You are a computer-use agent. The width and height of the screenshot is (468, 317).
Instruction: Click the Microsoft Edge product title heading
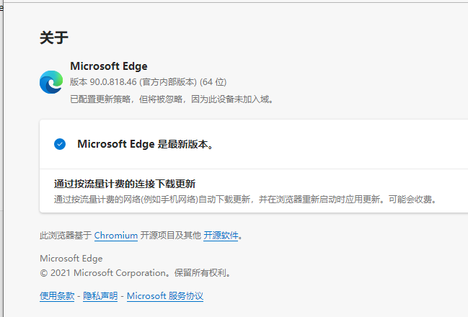(109, 66)
